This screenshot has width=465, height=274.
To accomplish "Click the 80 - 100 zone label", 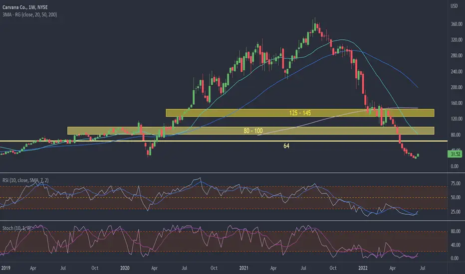I will coord(253,131).
